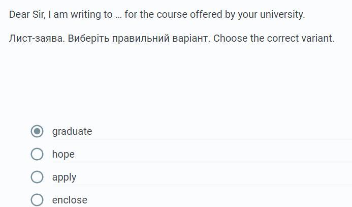
Task: Click 'Виберіть правильний варіант' instruction text
Action: pos(139,38)
